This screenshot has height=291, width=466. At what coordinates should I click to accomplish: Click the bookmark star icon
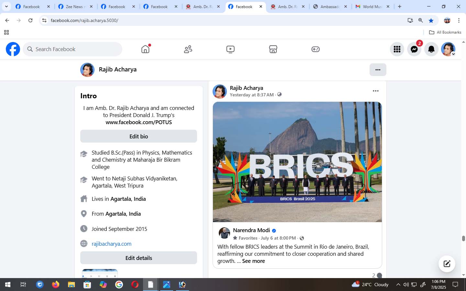pos(431,20)
